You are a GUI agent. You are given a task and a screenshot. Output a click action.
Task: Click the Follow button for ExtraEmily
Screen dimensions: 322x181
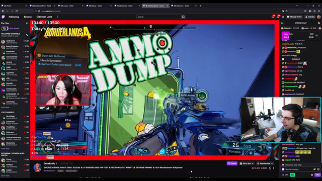tap(232, 163)
